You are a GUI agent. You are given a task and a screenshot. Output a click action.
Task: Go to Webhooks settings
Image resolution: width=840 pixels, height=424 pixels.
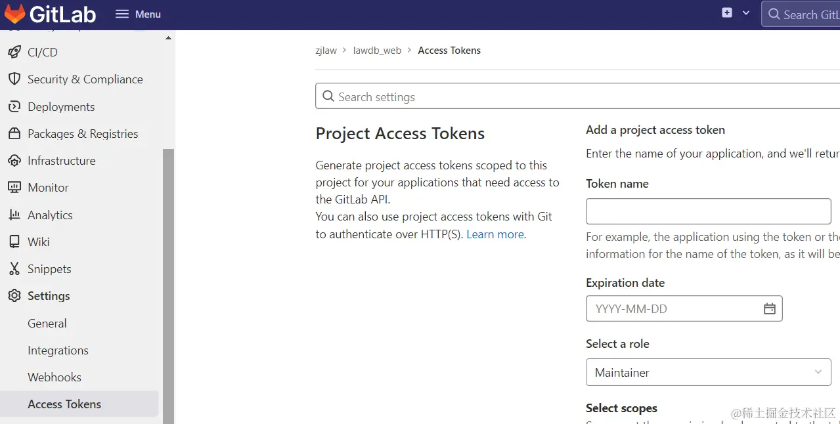click(55, 377)
